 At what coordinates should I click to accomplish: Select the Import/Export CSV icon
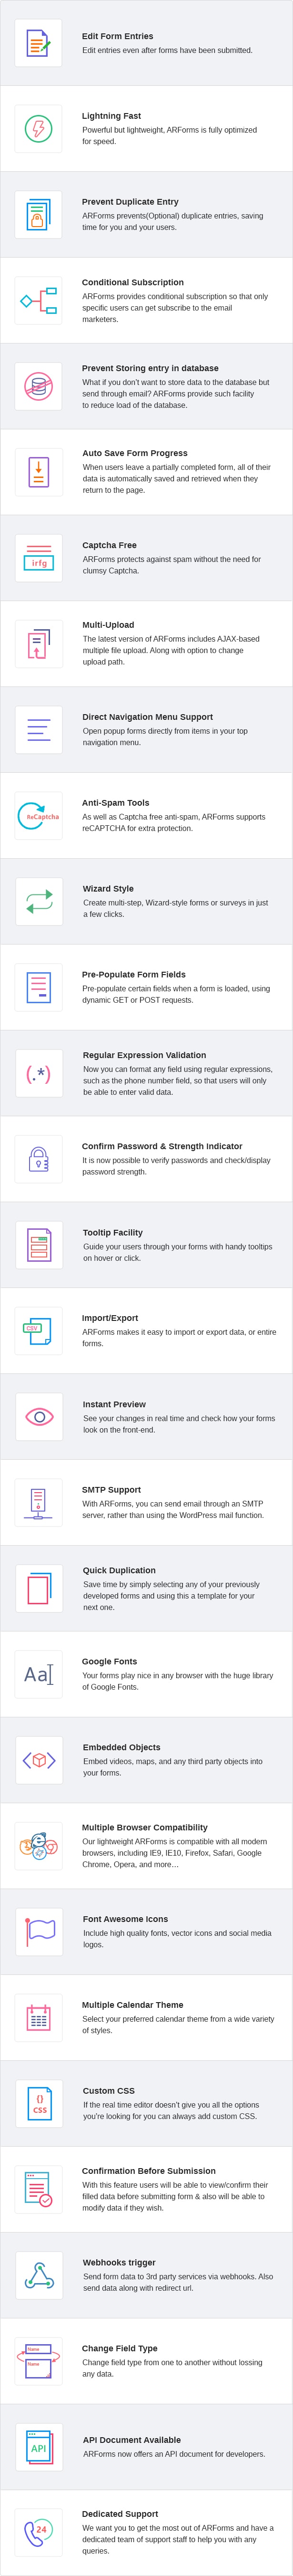[x=38, y=1331]
